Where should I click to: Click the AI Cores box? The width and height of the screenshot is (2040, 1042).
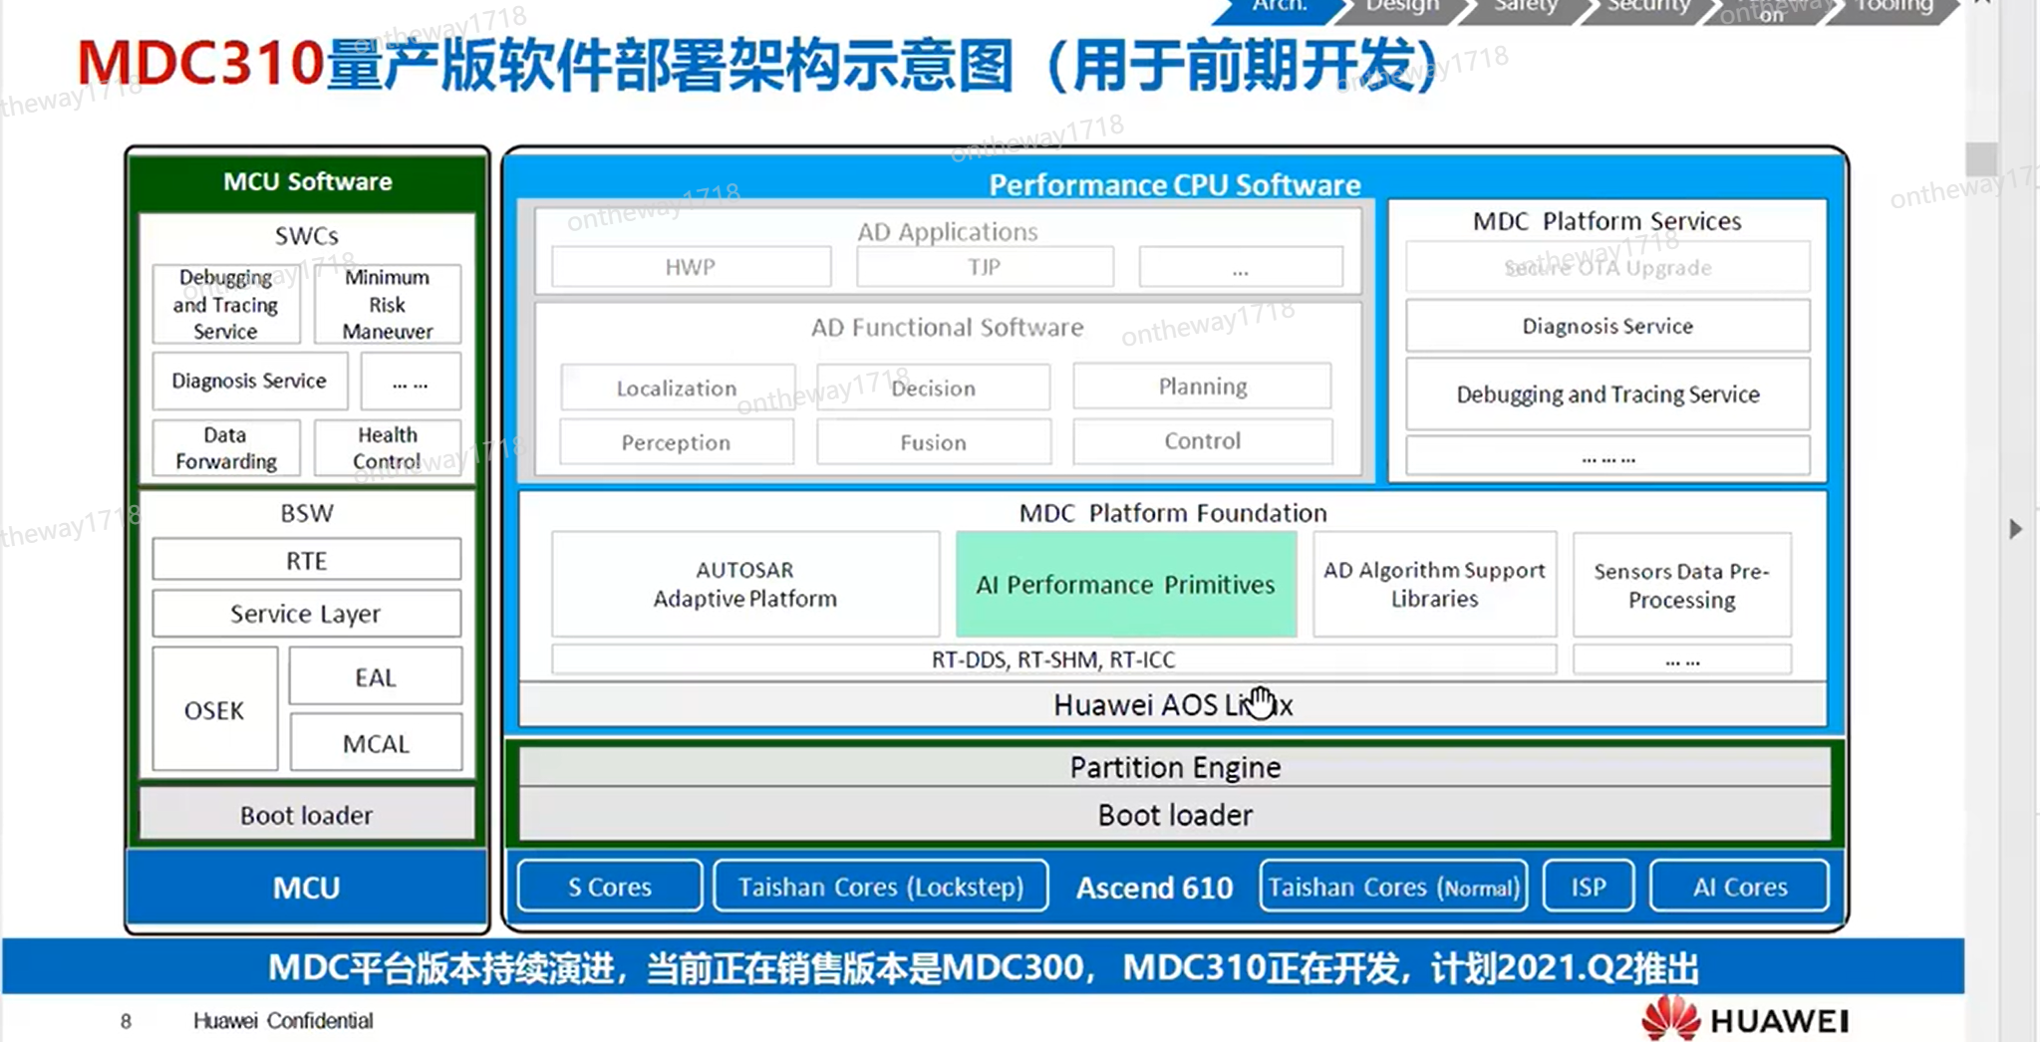1740,887
